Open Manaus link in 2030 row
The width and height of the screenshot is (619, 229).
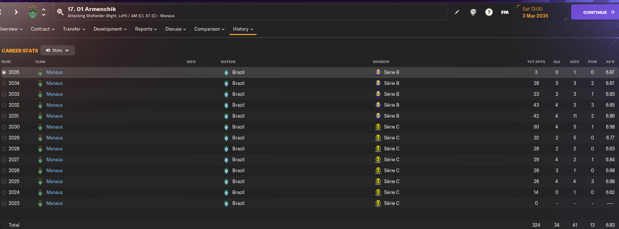(x=54, y=127)
